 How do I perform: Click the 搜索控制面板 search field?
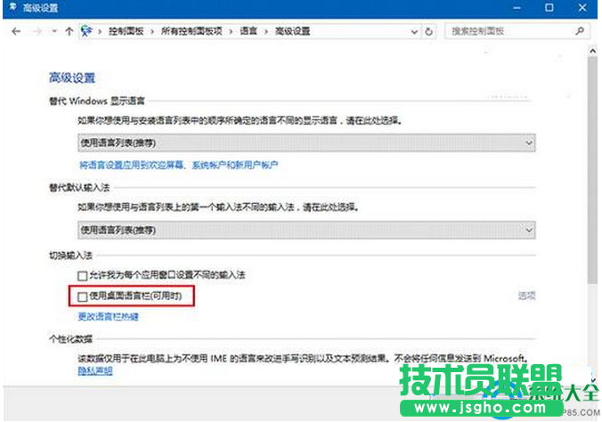508,31
